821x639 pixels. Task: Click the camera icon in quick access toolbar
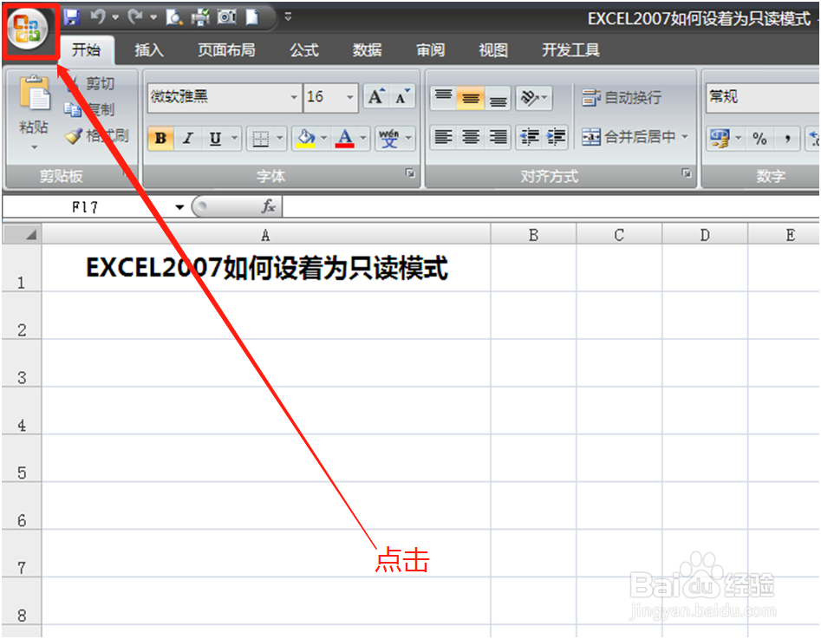pos(227,17)
